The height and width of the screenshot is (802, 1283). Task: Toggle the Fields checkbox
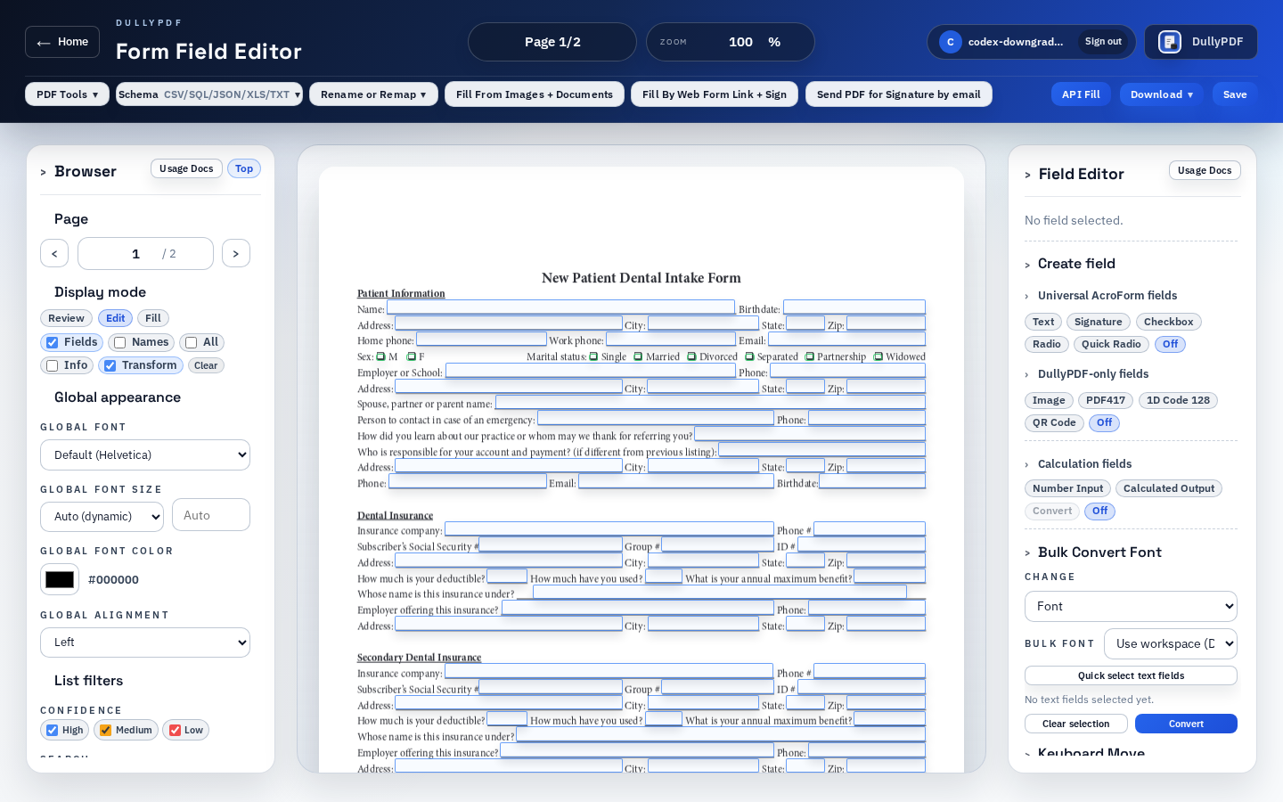tap(53, 342)
